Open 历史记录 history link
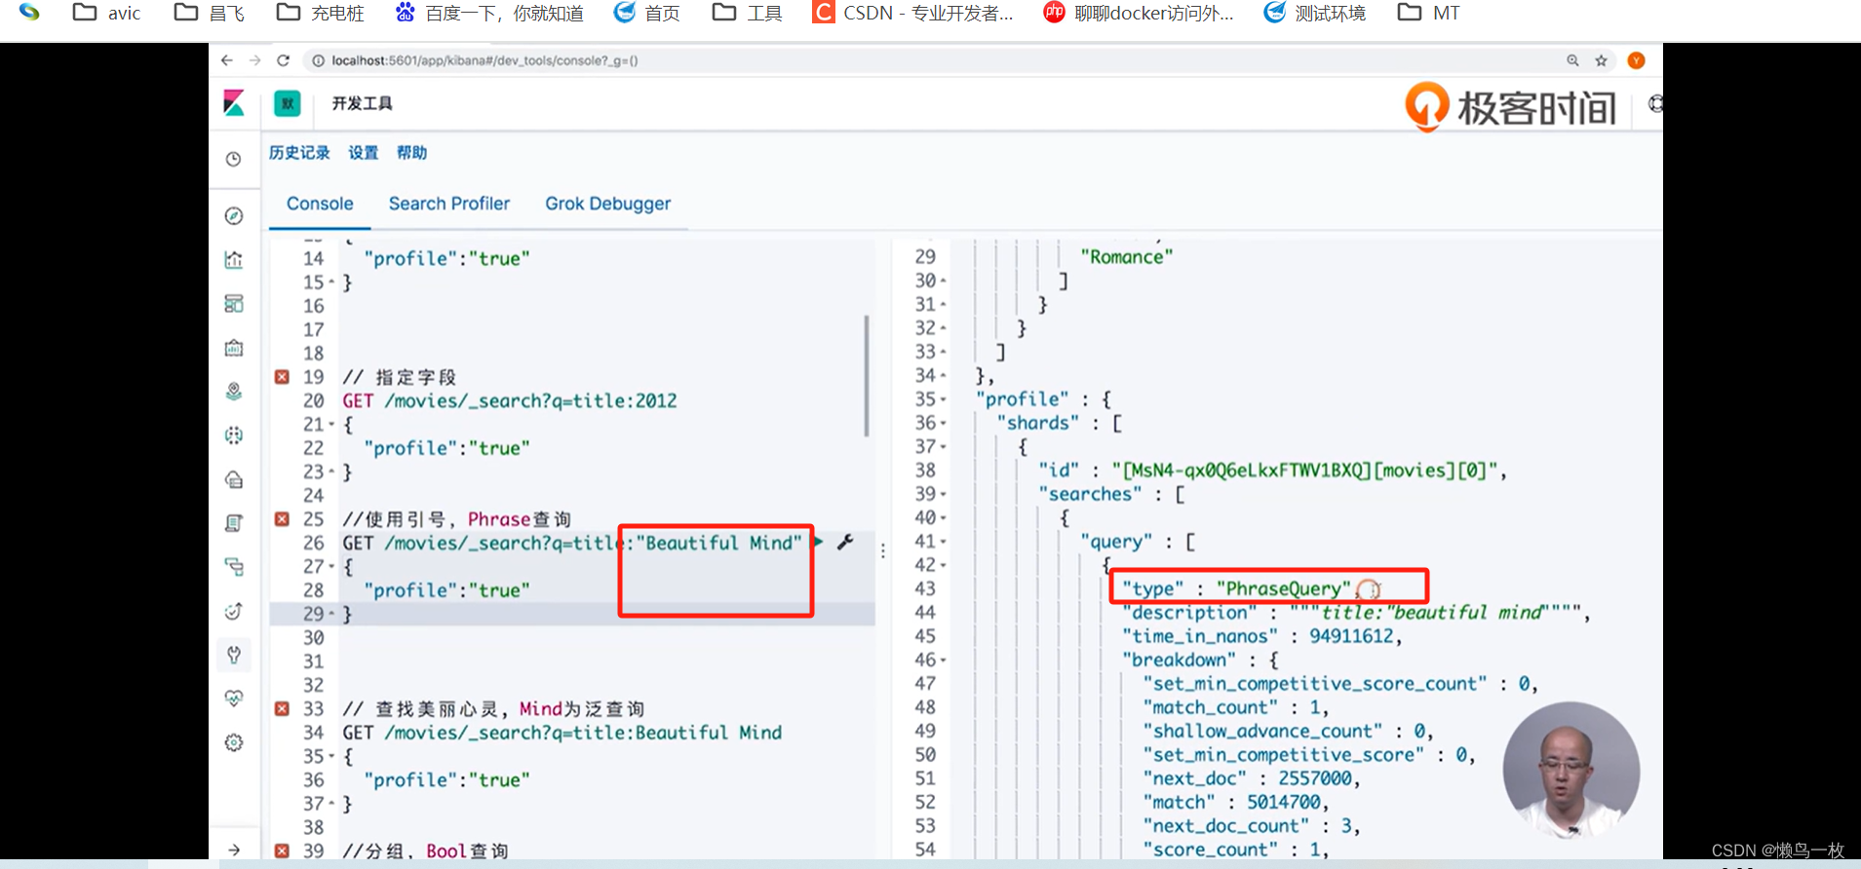Screen dimensions: 1861x869 [299, 153]
